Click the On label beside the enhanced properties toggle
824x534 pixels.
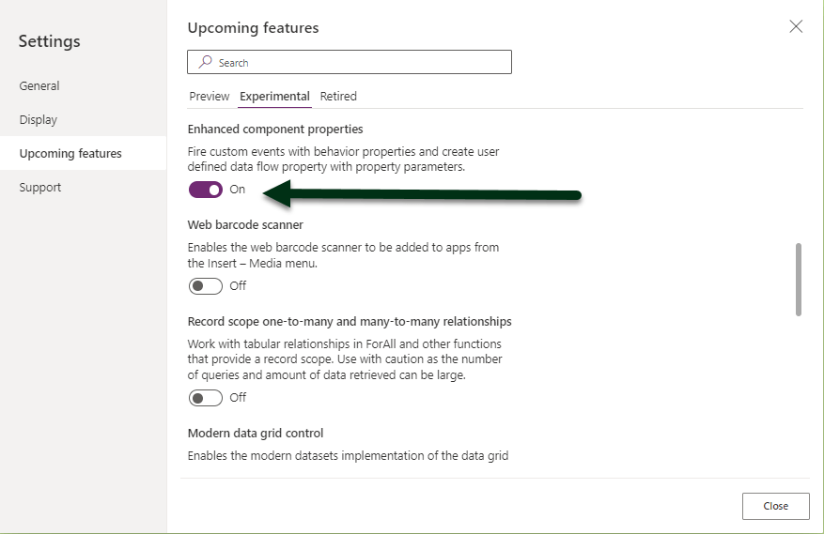[x=238, y=190]
